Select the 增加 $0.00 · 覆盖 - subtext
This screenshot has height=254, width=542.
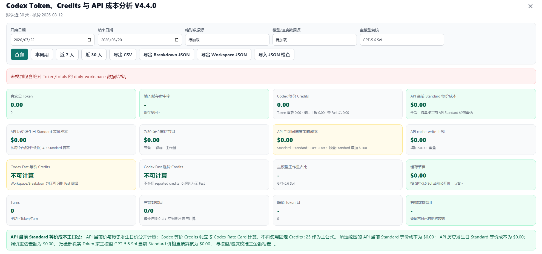[424, 148]
